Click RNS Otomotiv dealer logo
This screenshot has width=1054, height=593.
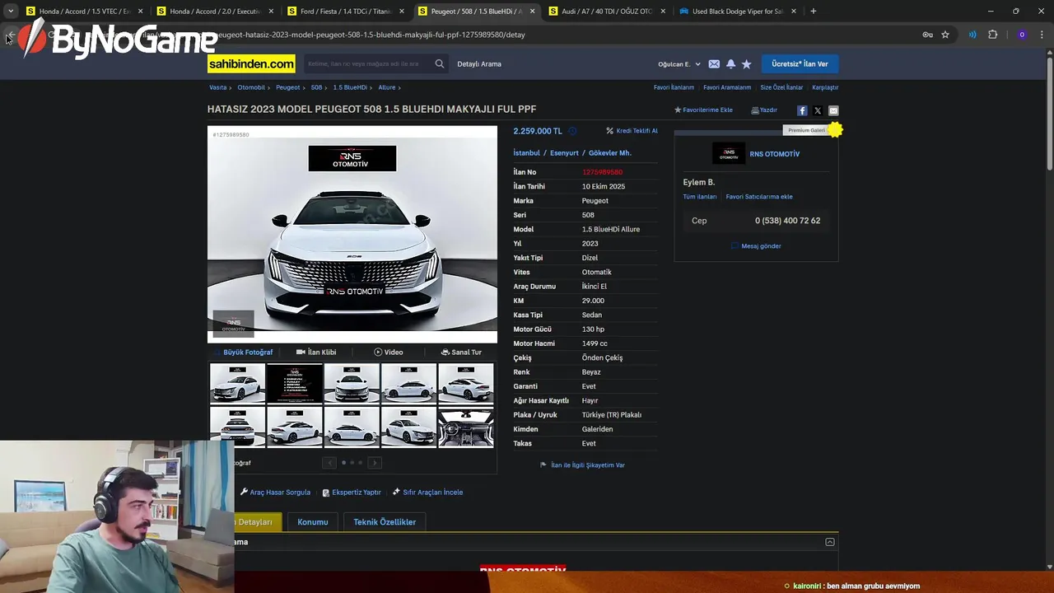pos(729,154)
